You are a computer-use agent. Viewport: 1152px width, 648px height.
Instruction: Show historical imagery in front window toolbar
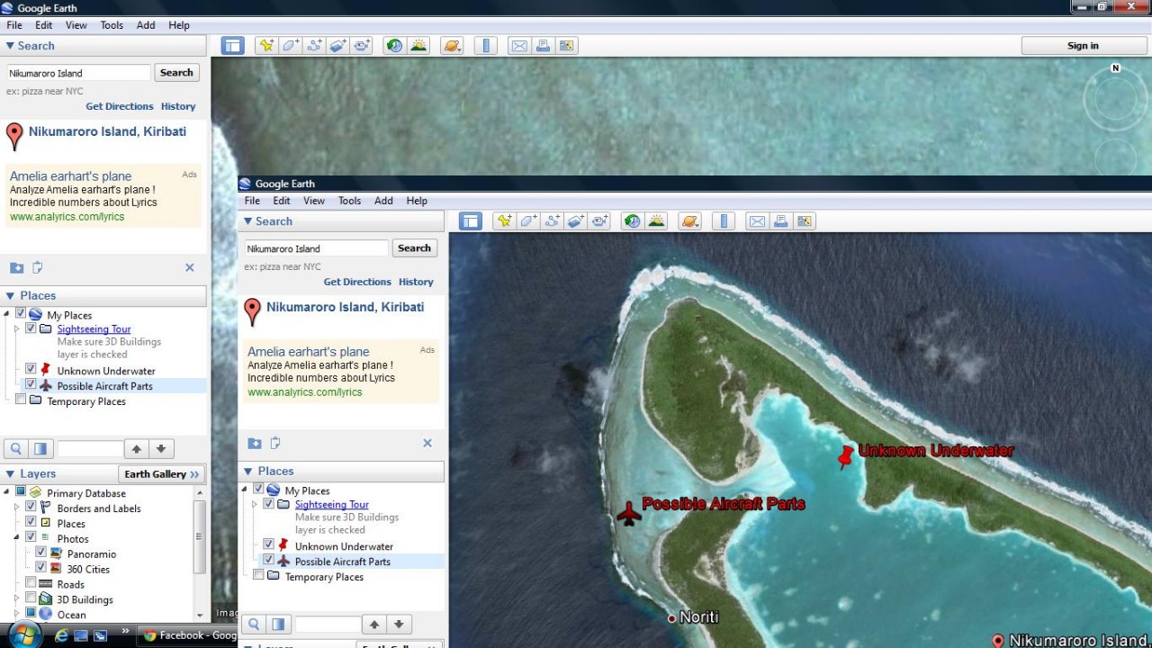pyautogui.click(x=633, y=221)
